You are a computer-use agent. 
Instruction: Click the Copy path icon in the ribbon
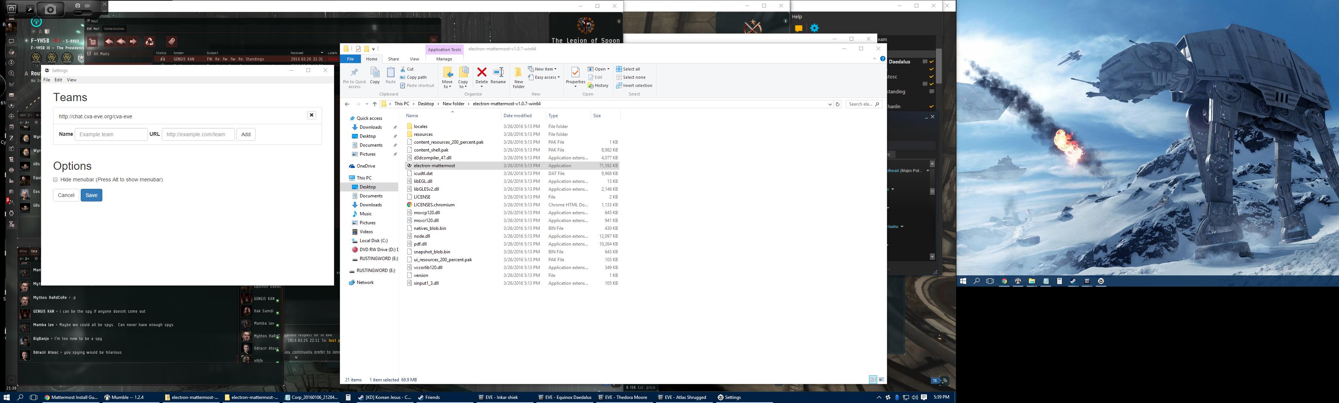[403, 77]
